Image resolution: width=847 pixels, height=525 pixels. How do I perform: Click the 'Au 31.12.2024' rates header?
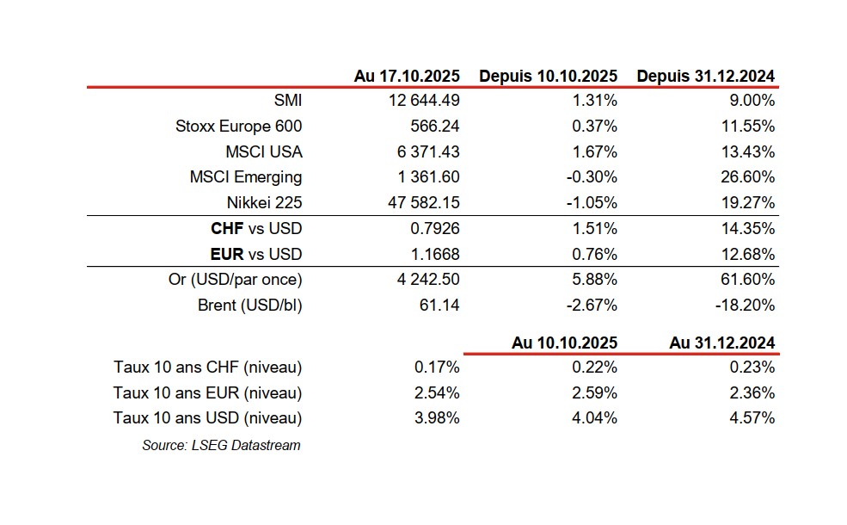click(721, 342)
